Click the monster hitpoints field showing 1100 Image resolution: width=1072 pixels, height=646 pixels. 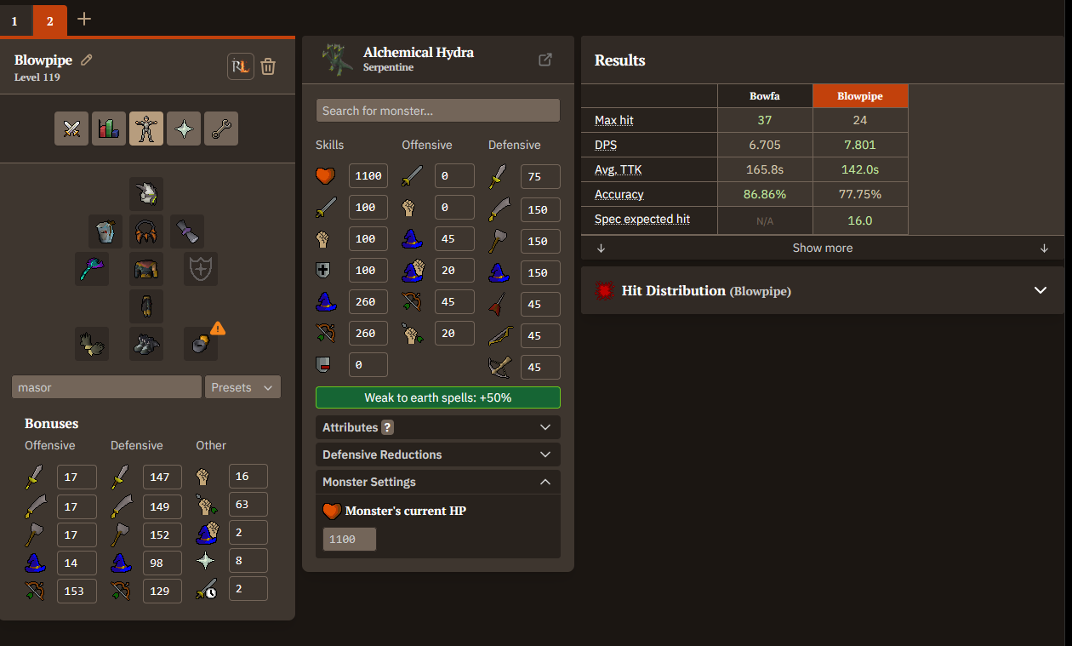coord(368,176)
